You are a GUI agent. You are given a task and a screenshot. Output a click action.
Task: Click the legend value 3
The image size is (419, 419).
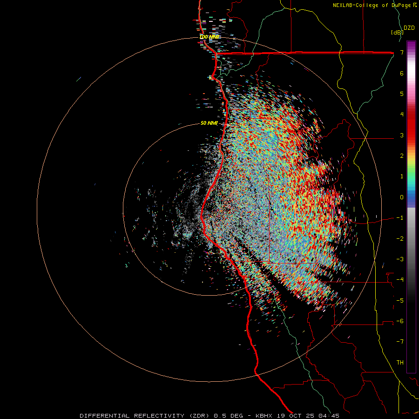click(x=402, y=135)
